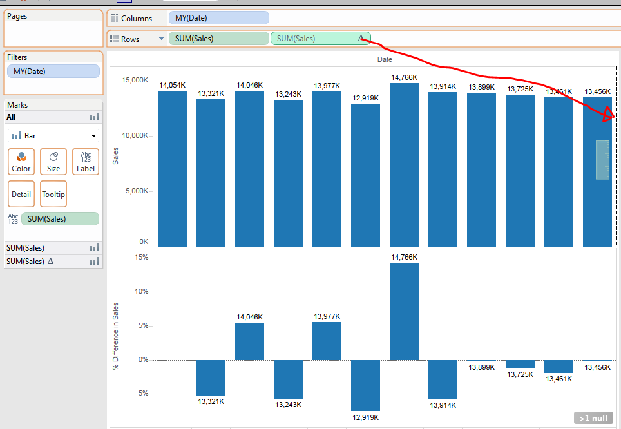This screenshot has width=621, height=429.
Task: Click the Abc 123 label icon beside SUM(Sales) pill
Action: pyautogui.click(x=13, y=218)
